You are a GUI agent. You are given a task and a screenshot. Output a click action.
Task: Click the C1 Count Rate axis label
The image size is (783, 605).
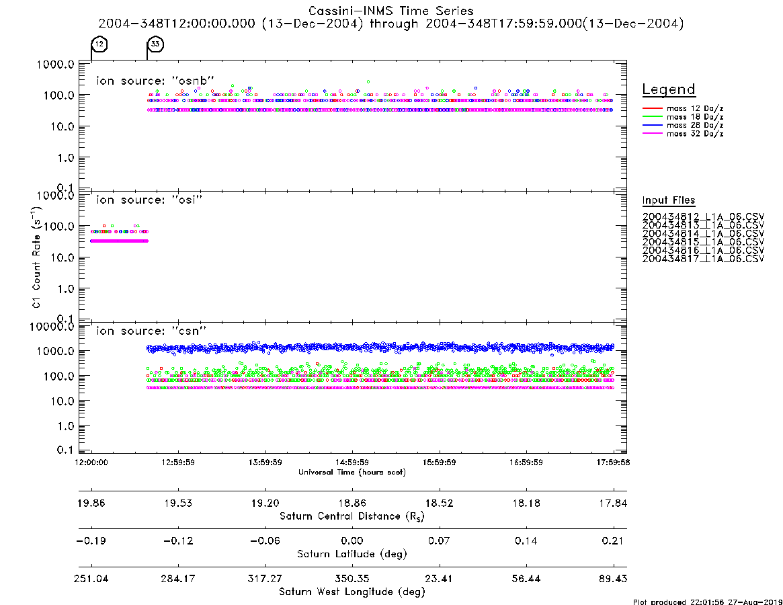[x=36, y=257]
